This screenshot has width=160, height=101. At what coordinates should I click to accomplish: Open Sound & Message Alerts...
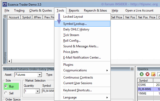click(x=82, y=46)
